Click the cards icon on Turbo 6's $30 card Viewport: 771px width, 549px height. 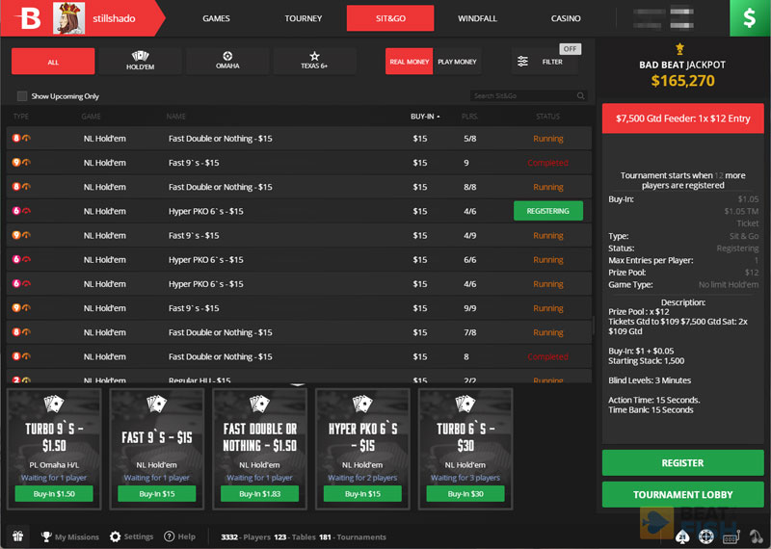pos(465,404)
